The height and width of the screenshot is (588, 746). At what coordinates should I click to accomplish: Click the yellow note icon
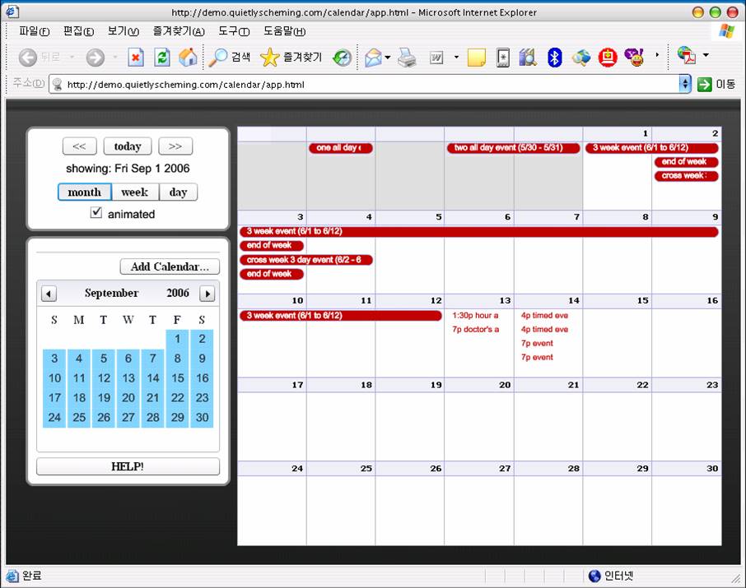pos(476,58)
